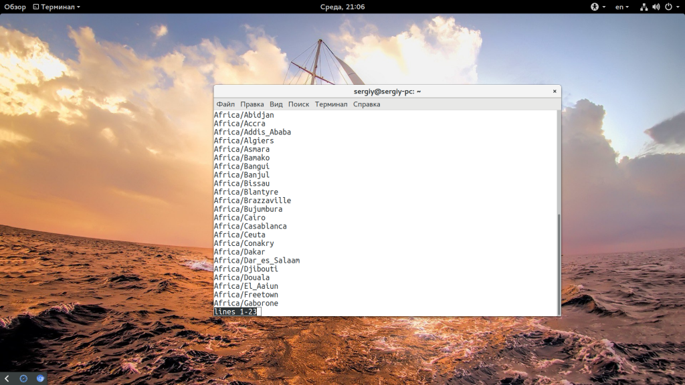Image resolution: width=685 pixels, height=385 pixels.
Task: Click the first round blue tray icon
Action: [23, 378]
